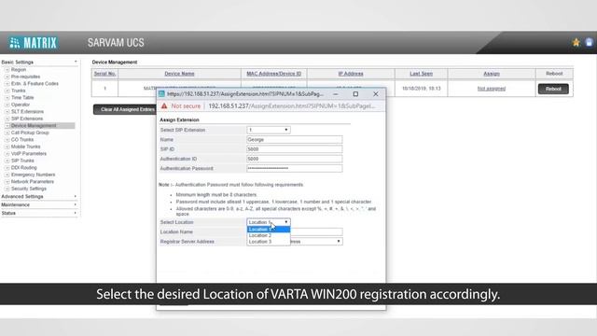Sort by Serial No. column header
597x336 pixels.
click(x=104, y=74)
